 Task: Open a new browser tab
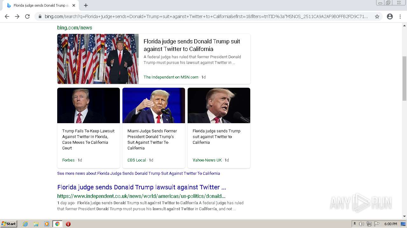tap(86, 5)
